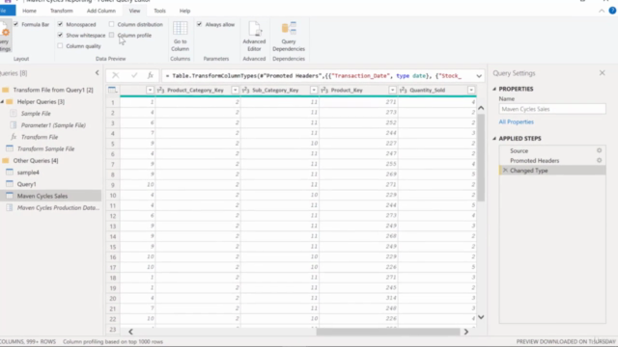Viewport: 618px width, 347px height.
Task: Select the Transform Sample File query
Action: coord(50,148)
